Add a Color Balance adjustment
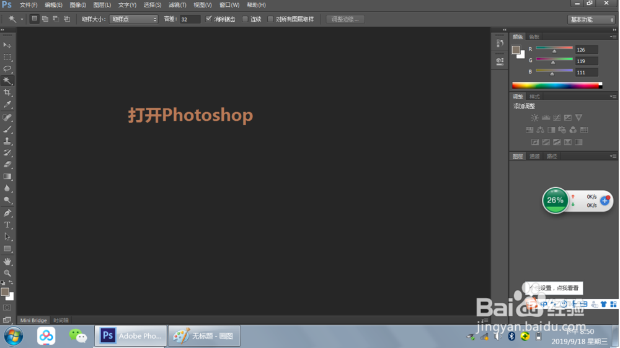This screenshot has width=620, height=348. 541,130
